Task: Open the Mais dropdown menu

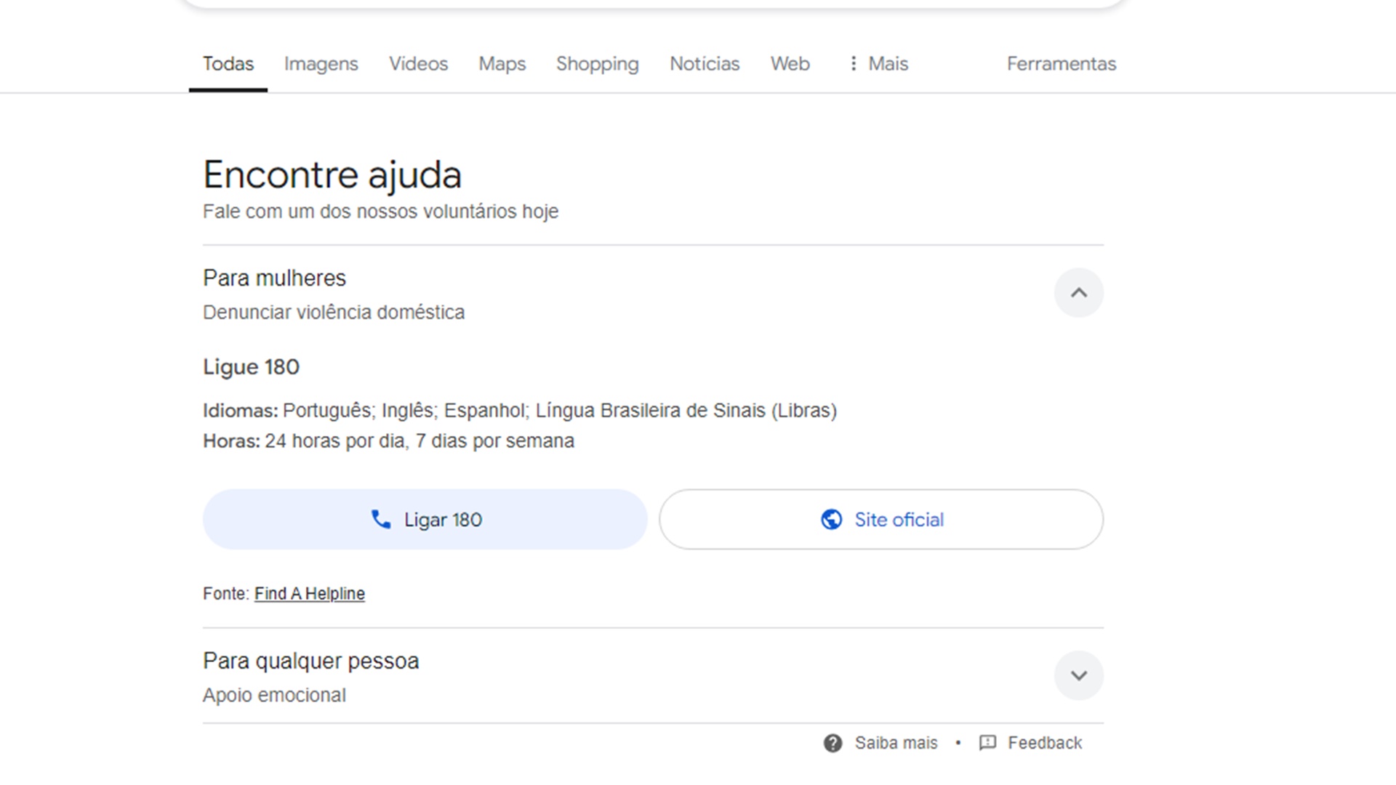Action: coord(876,63)
